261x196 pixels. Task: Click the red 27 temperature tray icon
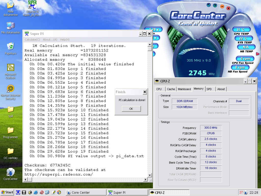pyautogui.click(x=241, y=192)
